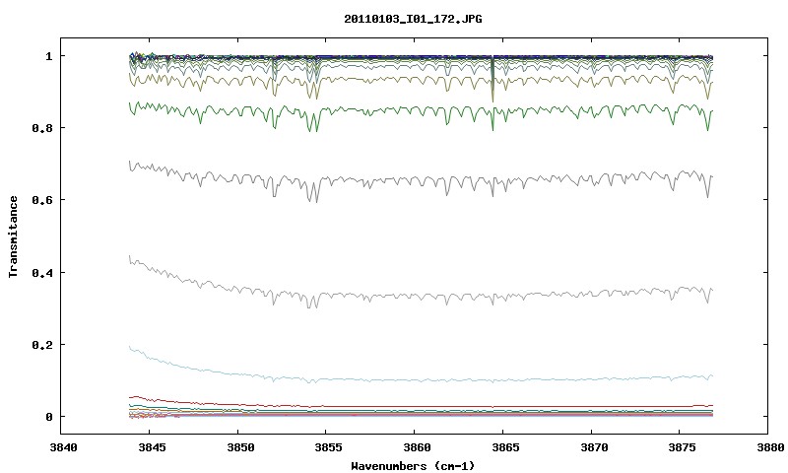Click the x-axis tick label 3865
This screenshot has width=788, height=473.
click(x=504, y=447)
